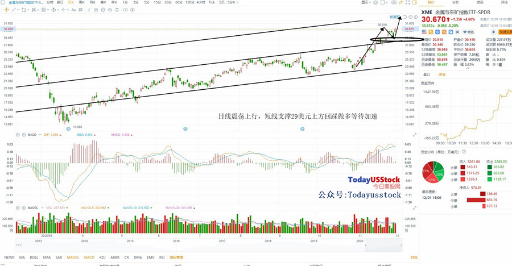Open the drawing toolbar settings gear
The height and width of the screenshot is (266, 512).
tap(132, 10)
